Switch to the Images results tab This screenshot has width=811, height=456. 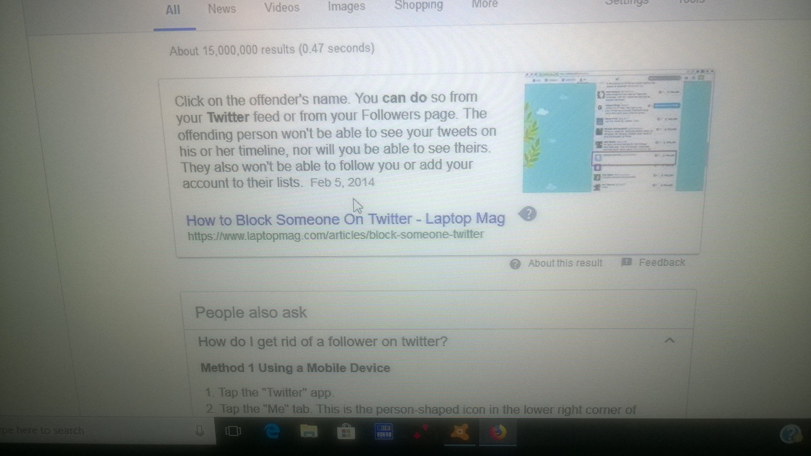pyautogui.click(x=346, y=6)
